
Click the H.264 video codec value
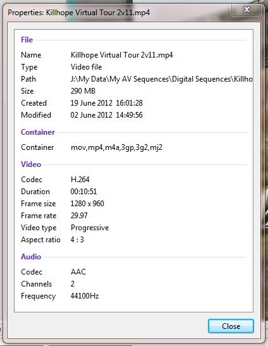coord(80,180)
